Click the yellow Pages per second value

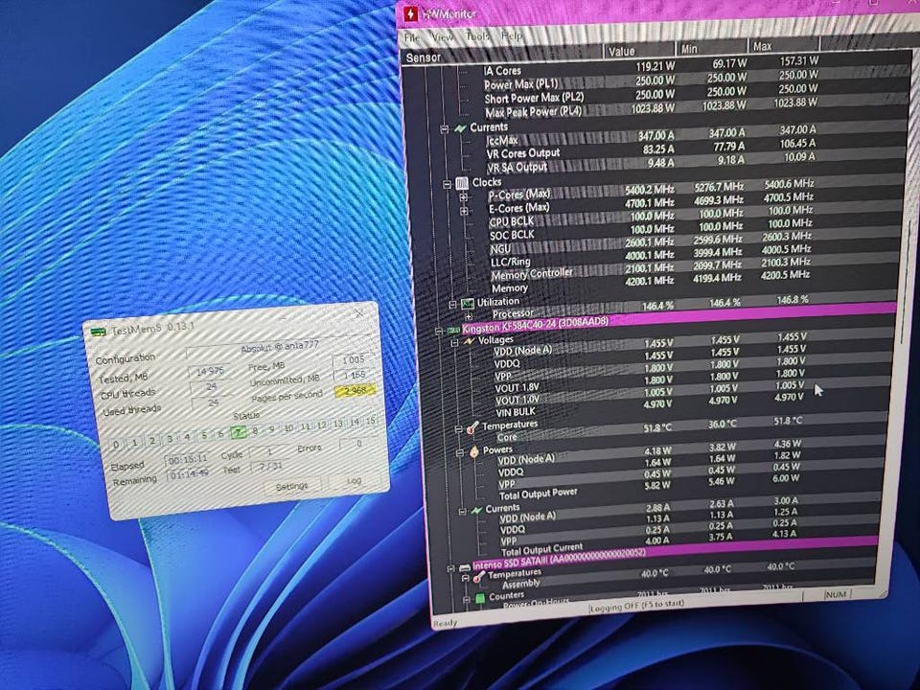355,391
